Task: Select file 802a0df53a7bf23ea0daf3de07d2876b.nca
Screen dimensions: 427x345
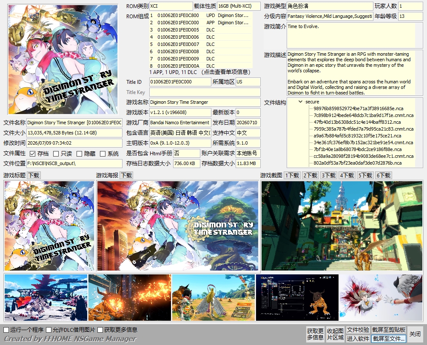Action: tap(358, 163)
